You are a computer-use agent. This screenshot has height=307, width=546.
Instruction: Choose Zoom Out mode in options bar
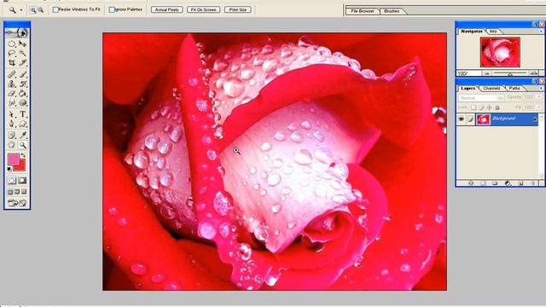click(41, 10)
